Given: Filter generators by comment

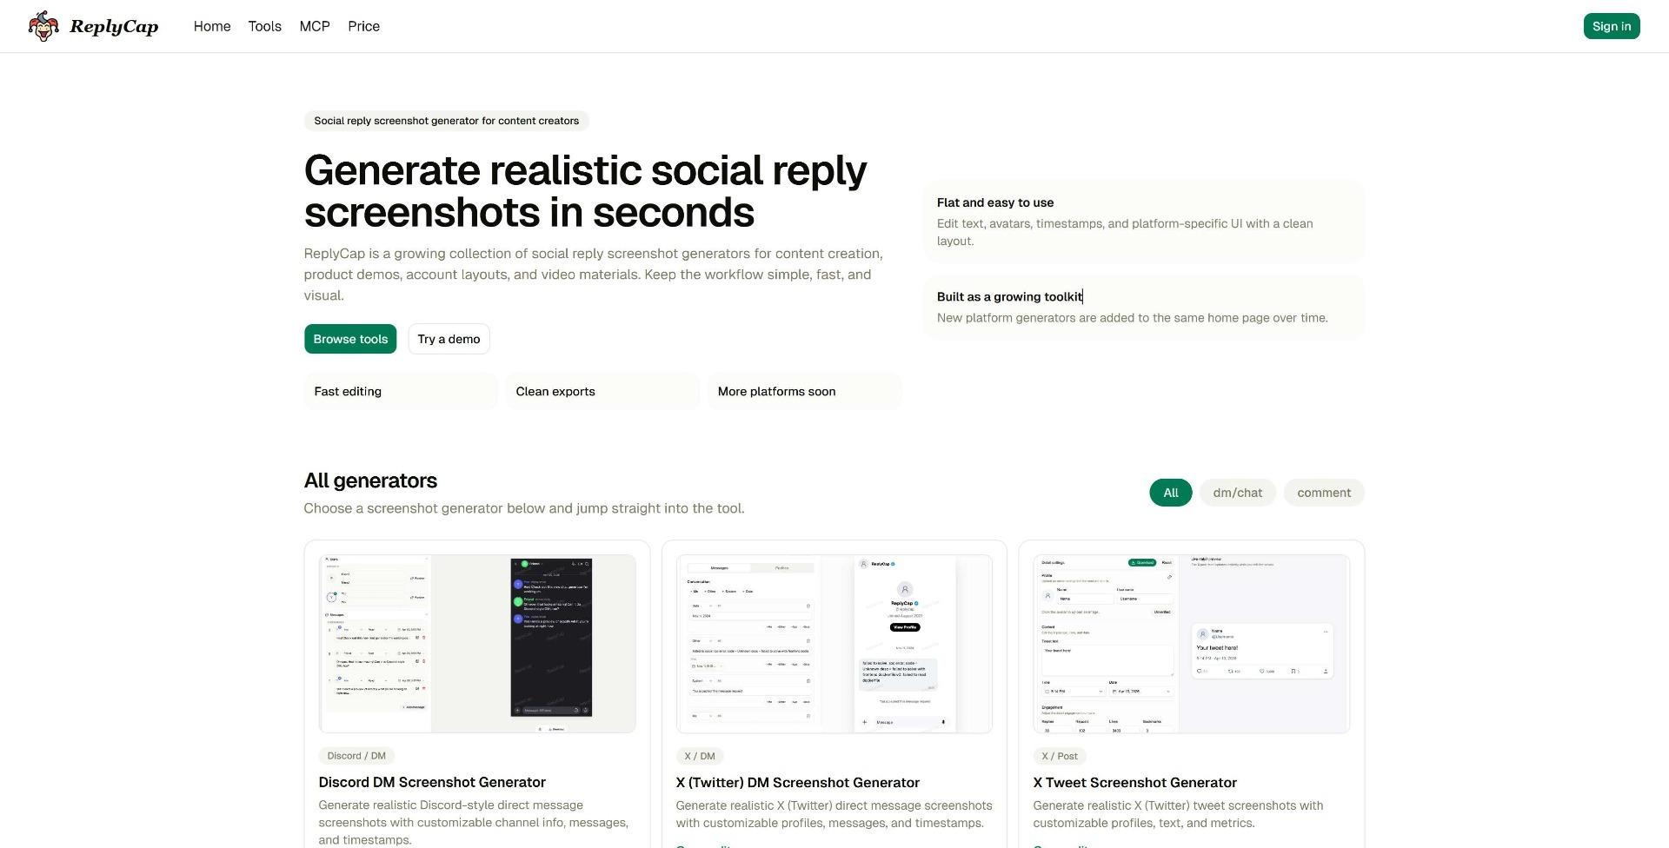Looking at the screenshot, I should click(x=1323, y=493).
